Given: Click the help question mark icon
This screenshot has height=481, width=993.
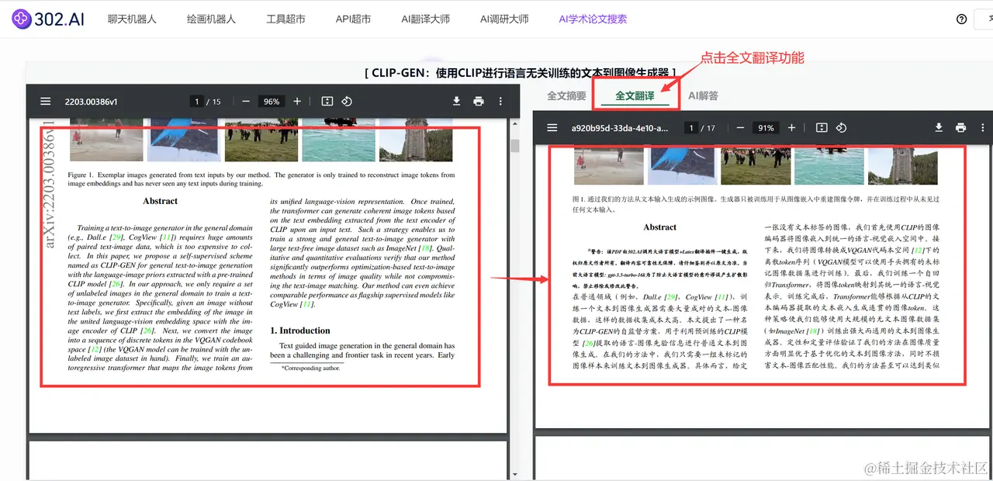Looking at the screenshot, I should point(961,19).
